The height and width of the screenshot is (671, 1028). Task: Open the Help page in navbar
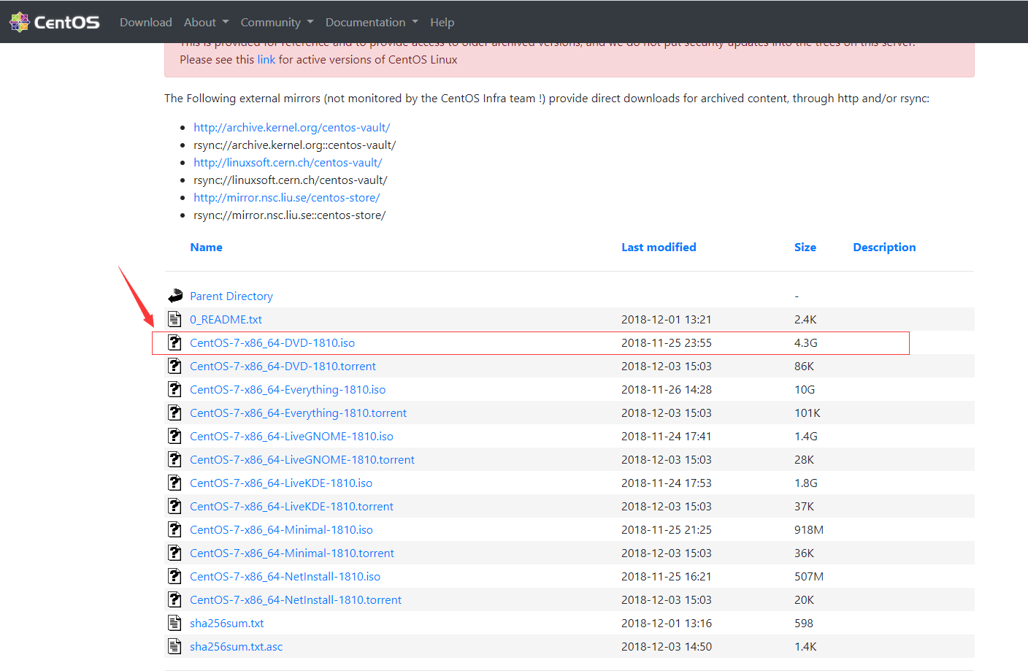click(442, 22)
